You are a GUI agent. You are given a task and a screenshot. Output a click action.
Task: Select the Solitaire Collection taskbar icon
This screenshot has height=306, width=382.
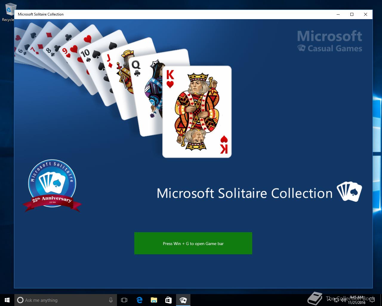183,300
